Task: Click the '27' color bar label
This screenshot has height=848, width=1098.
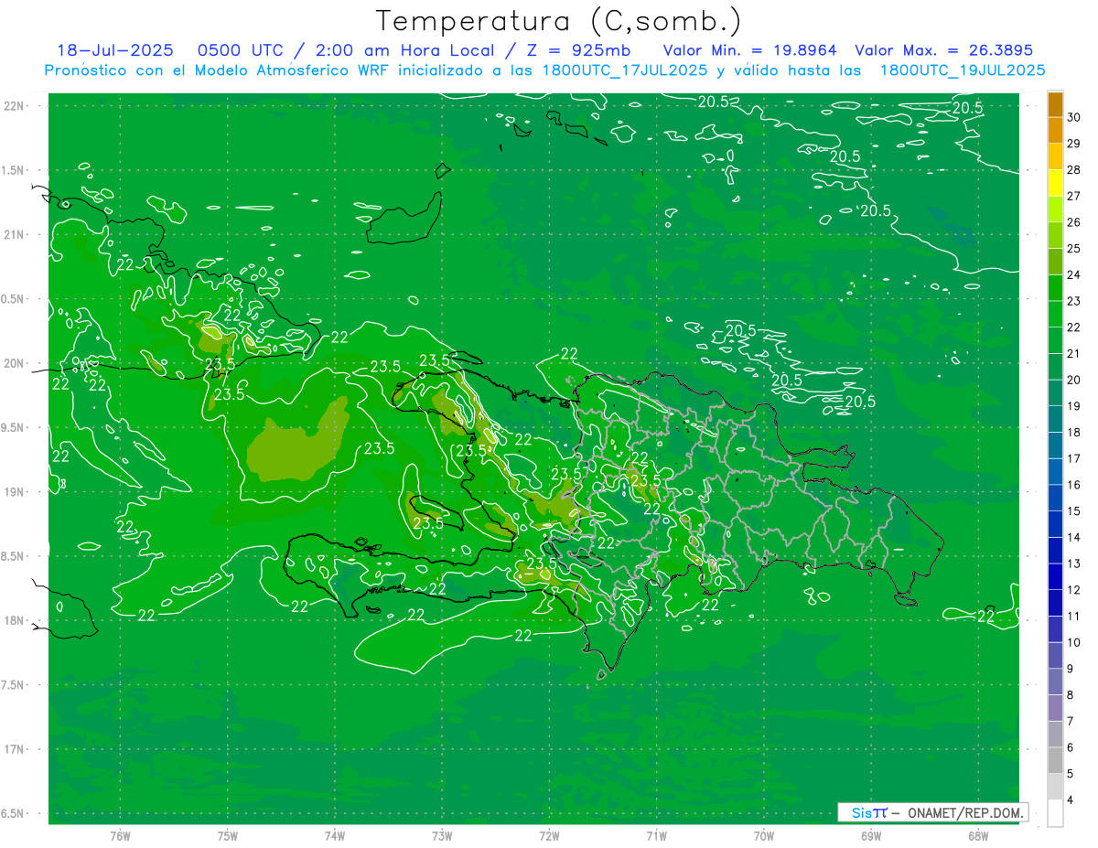Action: coord(1074,195)
